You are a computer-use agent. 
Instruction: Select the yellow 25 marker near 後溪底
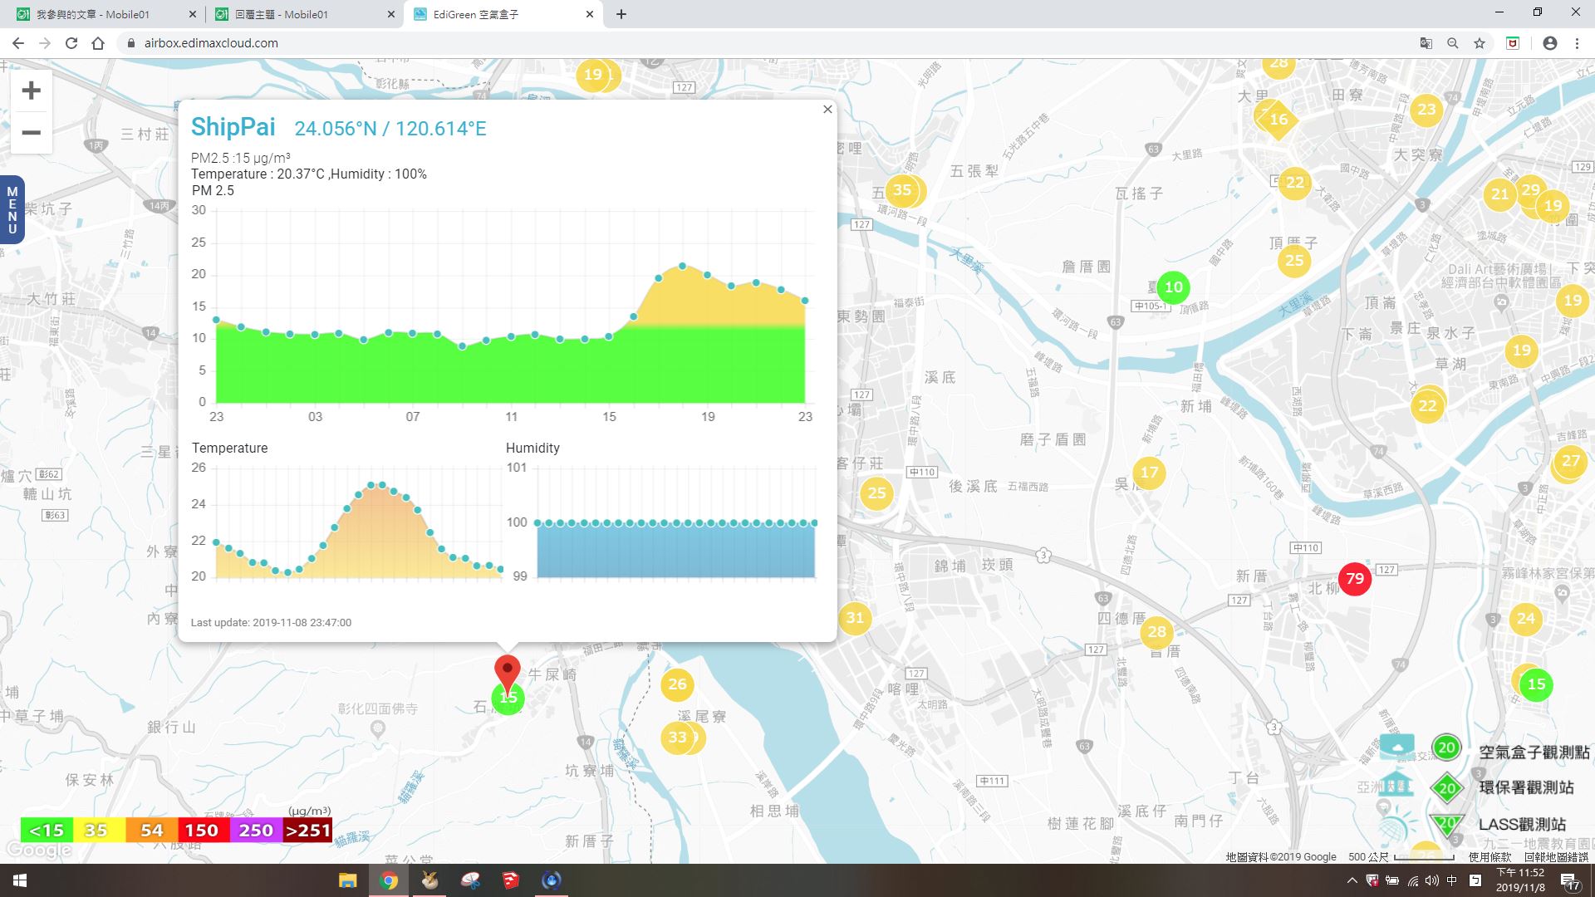click(876, 493)
